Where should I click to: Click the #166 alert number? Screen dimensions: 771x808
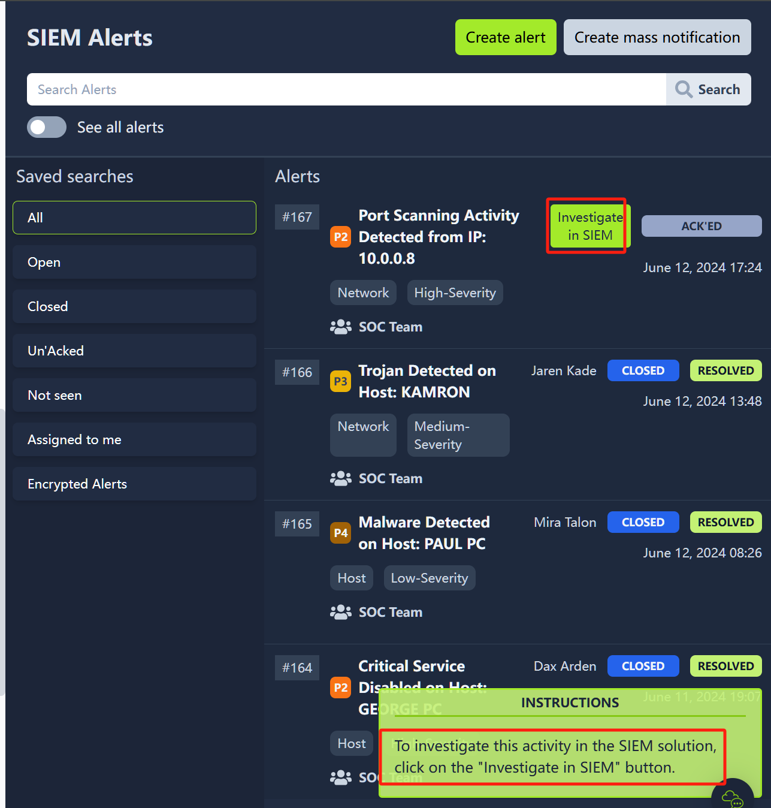297,372
